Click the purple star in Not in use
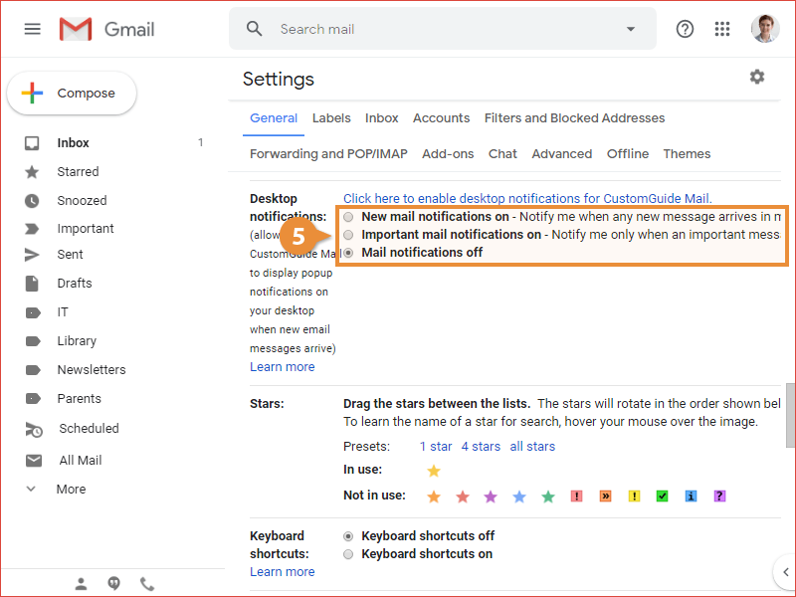Screen dimensions: 796x597 (x=490, y=497)
